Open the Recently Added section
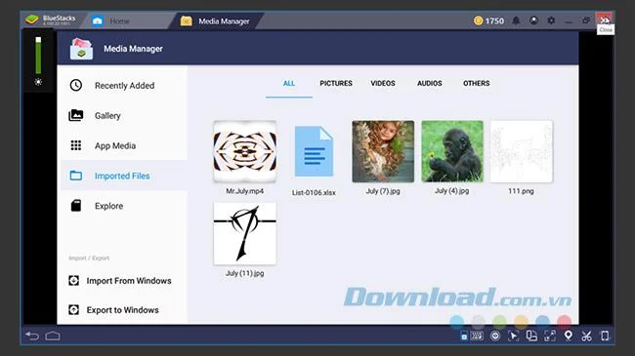Image resolution: width=635 pixels, height=356 pixels. 123,86
